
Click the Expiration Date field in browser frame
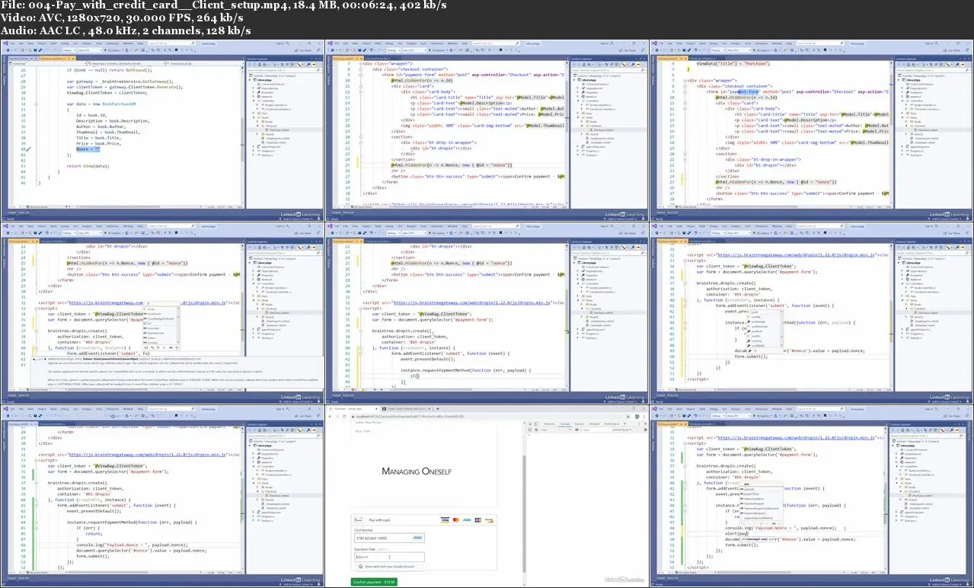(389, 557)
